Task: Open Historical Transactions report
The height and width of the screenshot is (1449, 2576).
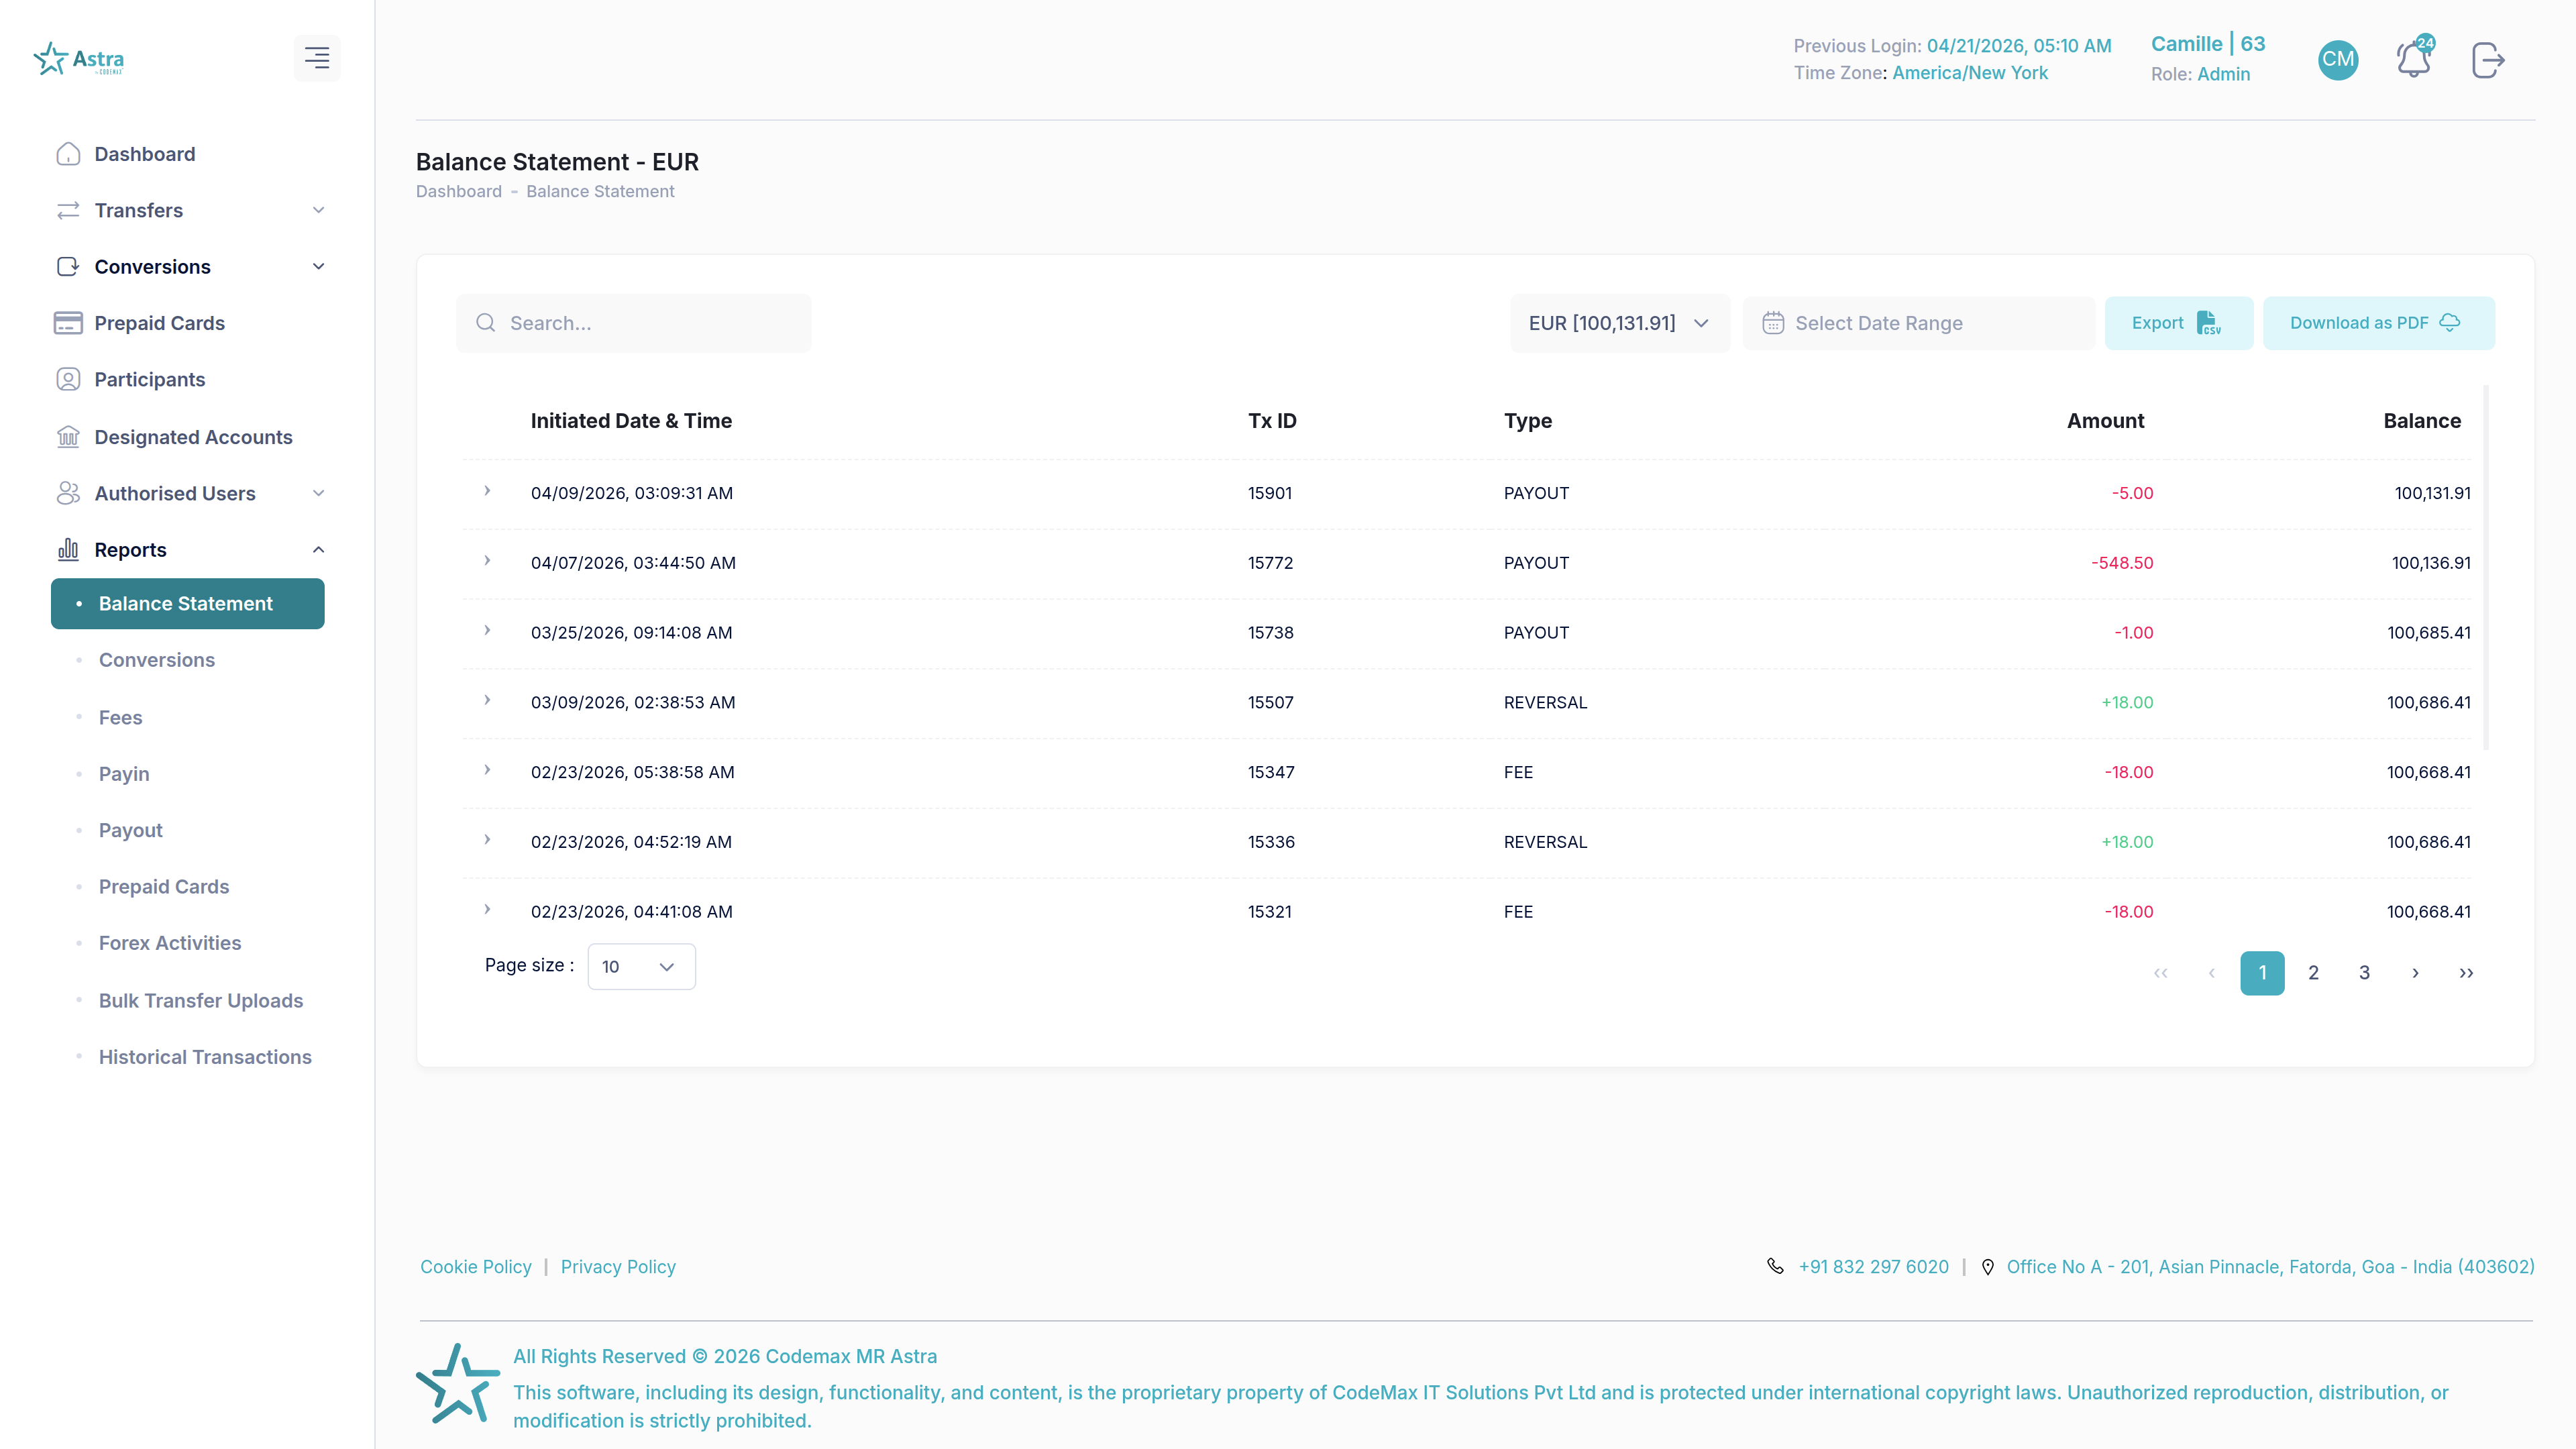Action: coord(205,1057)
